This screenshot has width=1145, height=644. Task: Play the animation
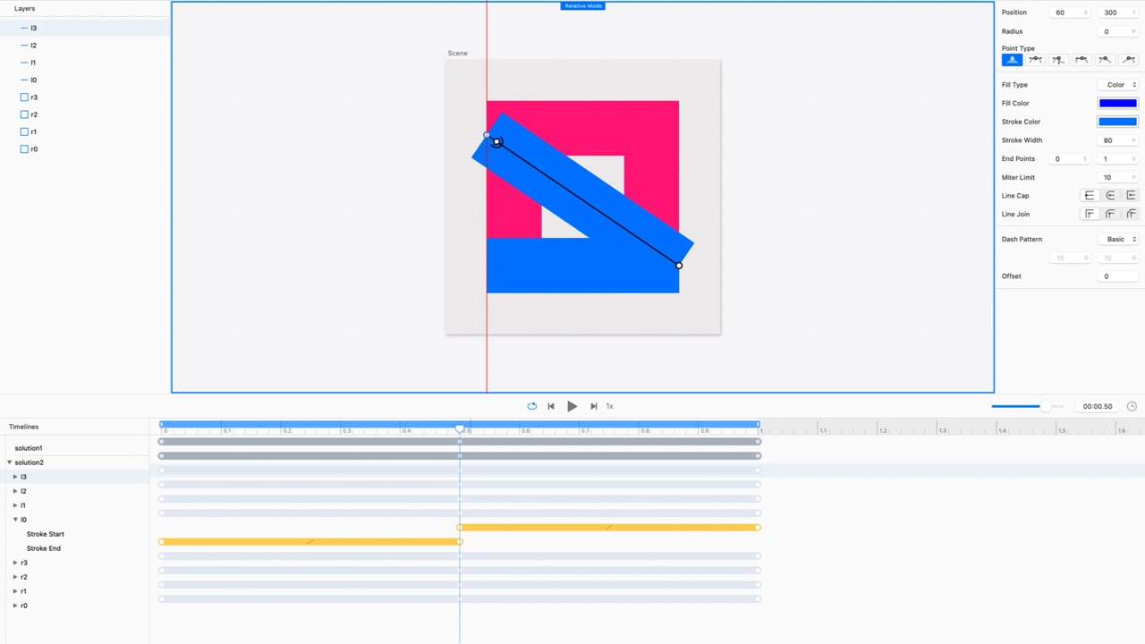click(x=572, y=406)
